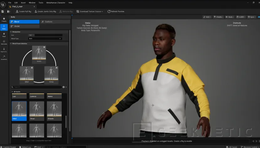The image size is (260, 148).
Task: Collapse the All Assets section
Action: (x=12, y=92)
